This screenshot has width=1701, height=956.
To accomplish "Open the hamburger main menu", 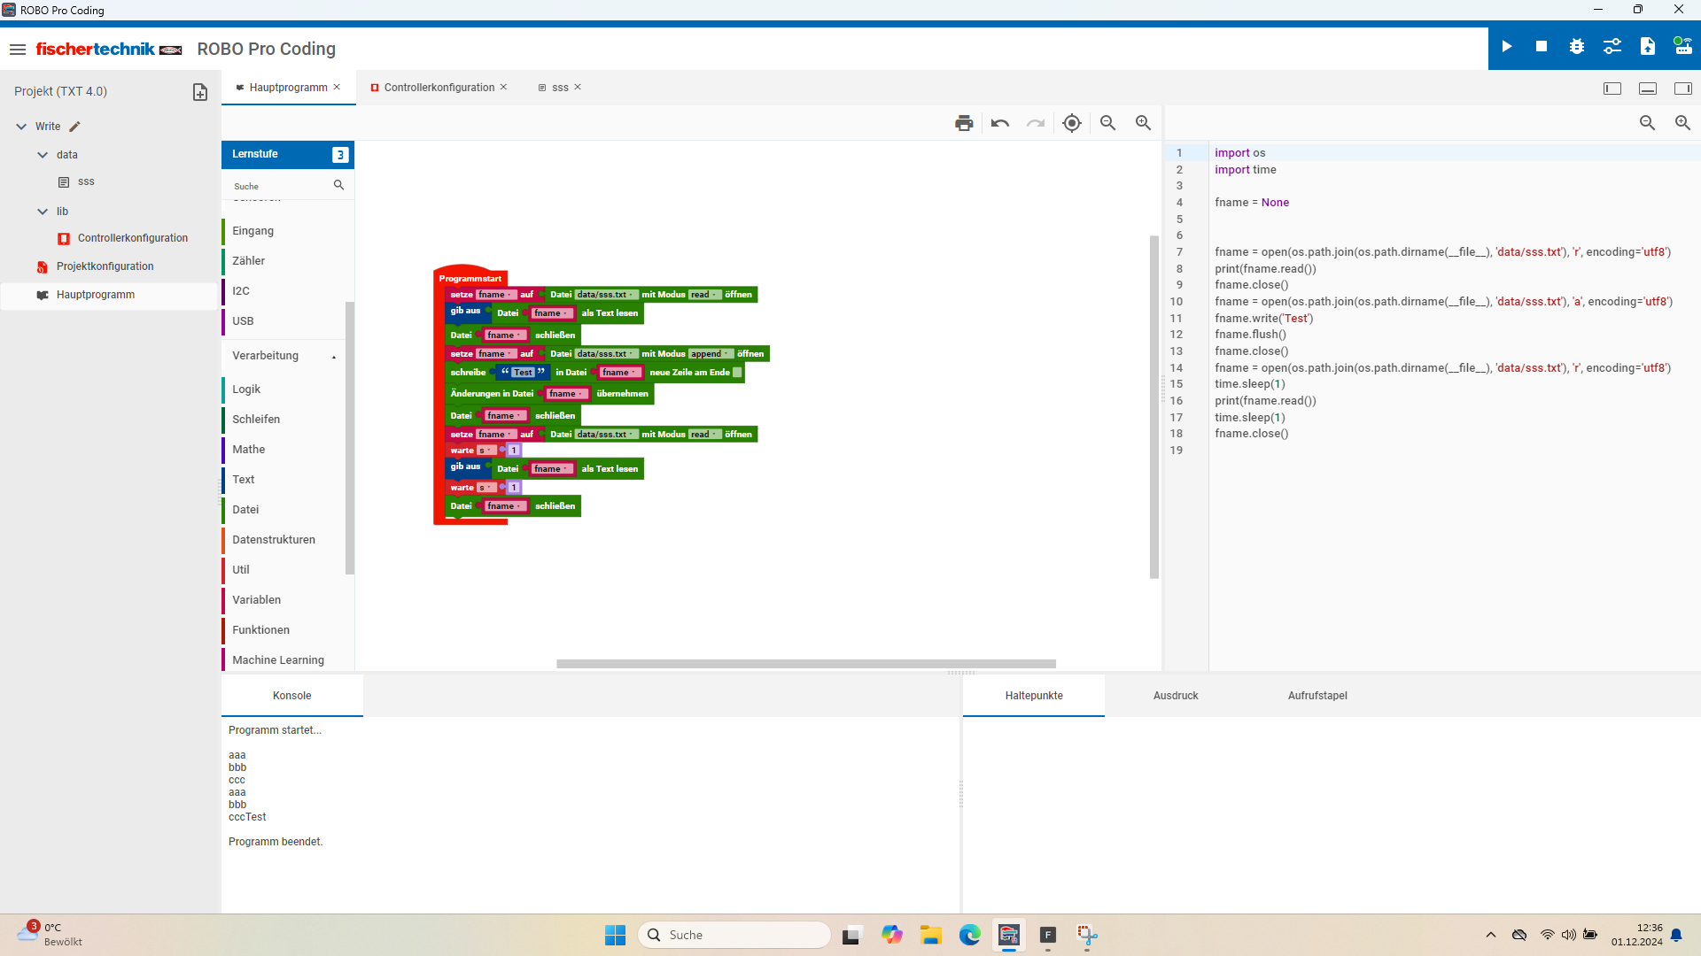I will click(18, 50).
